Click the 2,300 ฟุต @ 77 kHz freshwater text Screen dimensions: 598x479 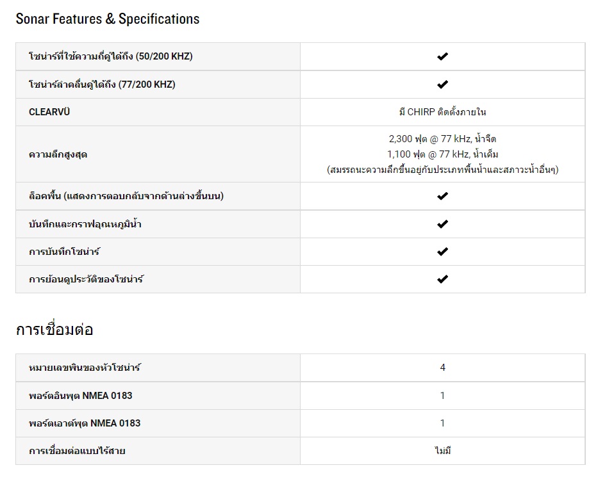442,139
